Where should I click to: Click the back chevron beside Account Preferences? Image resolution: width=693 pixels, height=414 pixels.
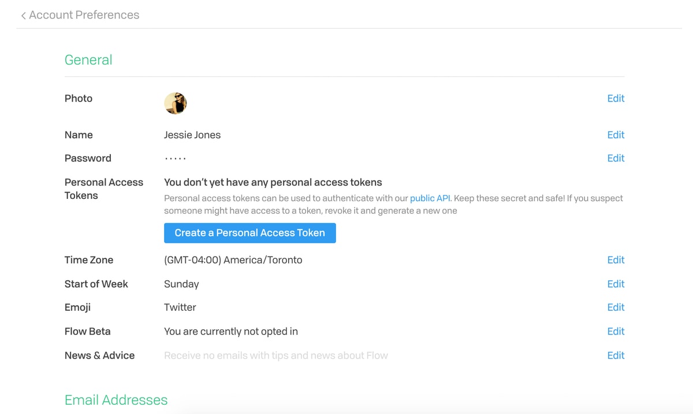click(23, 16)
